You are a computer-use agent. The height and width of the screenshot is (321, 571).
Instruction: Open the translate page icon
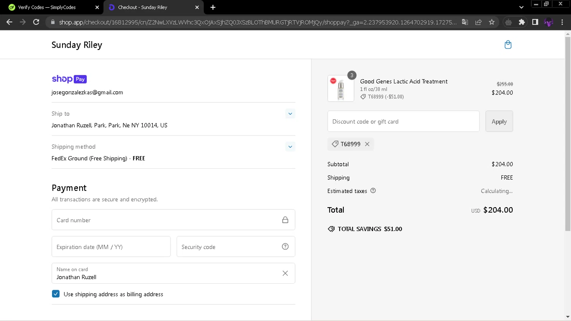coord(465,22)
